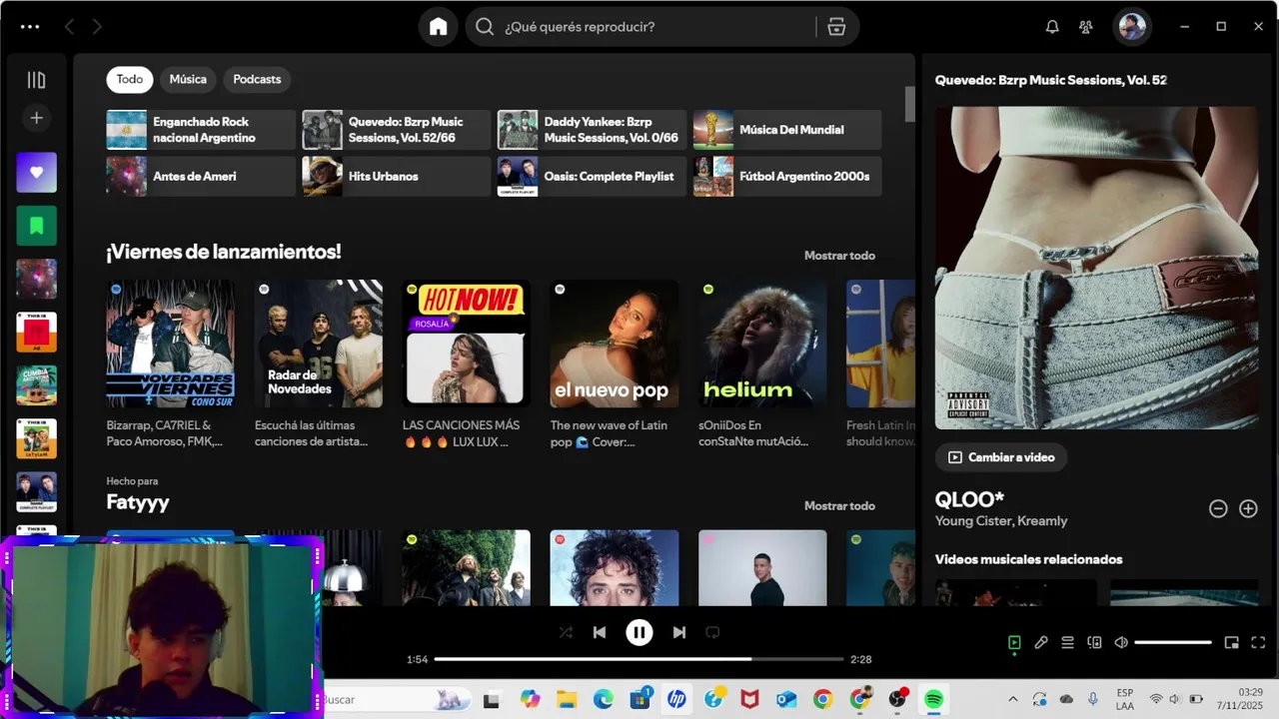The height and width of the screenshot is (719, 1279).
Task: Click QLOO* song title
Action: point(969,499)
